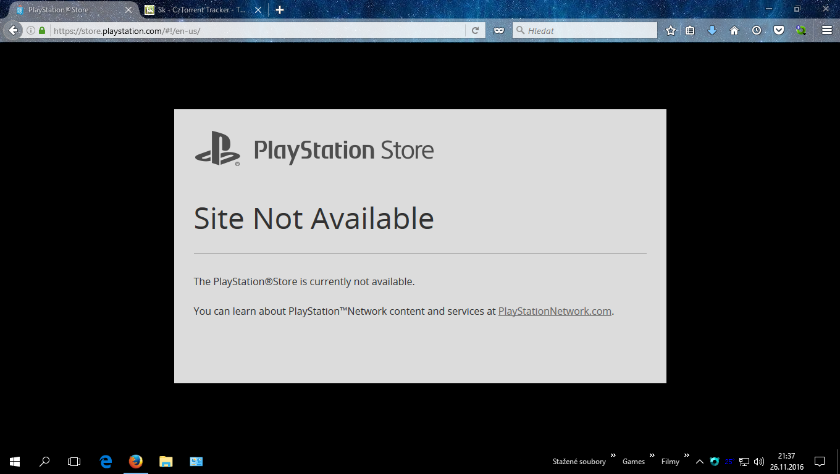Open the Pocket icon in toolbar
Image resolution: width=840 pixels, height=474 pixels.
[x=779, y=30]
